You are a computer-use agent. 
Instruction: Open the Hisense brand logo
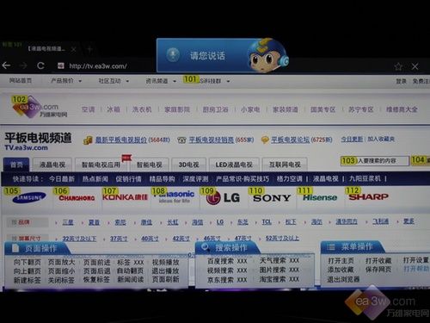click(x=320, y=197)
